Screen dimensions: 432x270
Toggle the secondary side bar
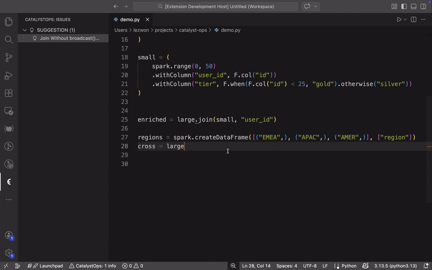423,6
